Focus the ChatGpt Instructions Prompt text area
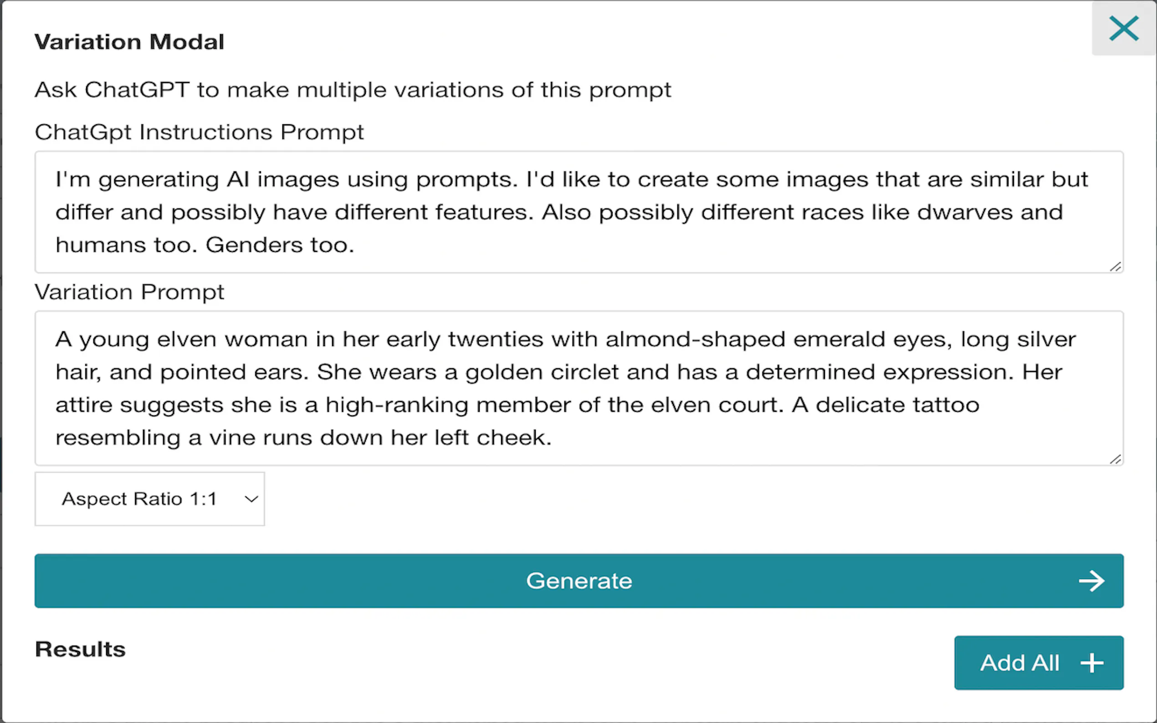The image size is (1157, 723). tap(579, 212)
